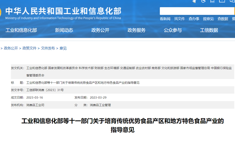
Task: Open the mobile version phone icon
Action: click(x=212, y=1)
